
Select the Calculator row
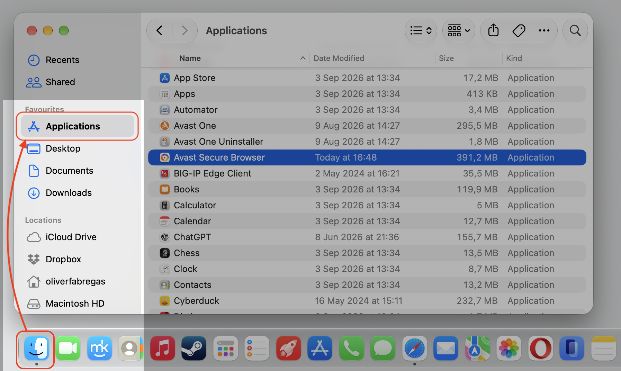point(367,205)
